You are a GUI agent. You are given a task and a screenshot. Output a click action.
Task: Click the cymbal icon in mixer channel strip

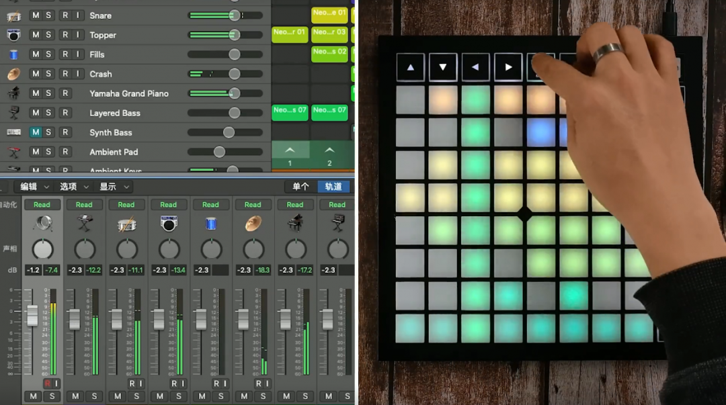(253, 224)
